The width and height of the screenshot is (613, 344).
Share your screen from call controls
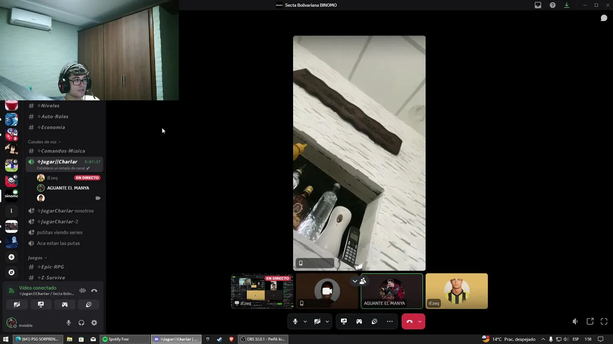tap(344, 322)
